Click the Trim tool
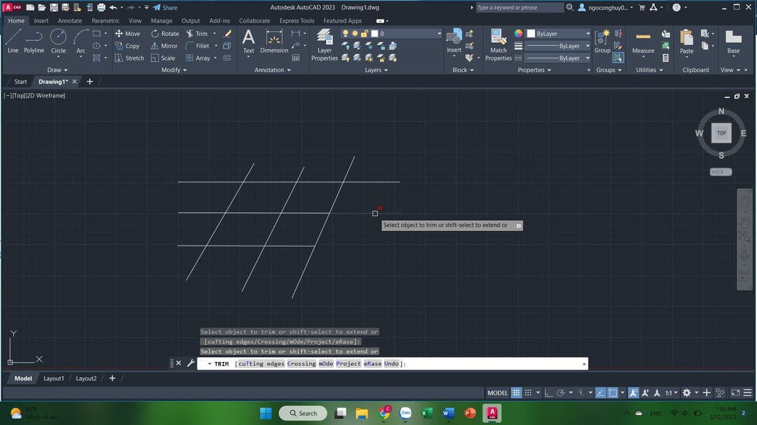This screenshot has width=757, height=425. tap(197, 33)
